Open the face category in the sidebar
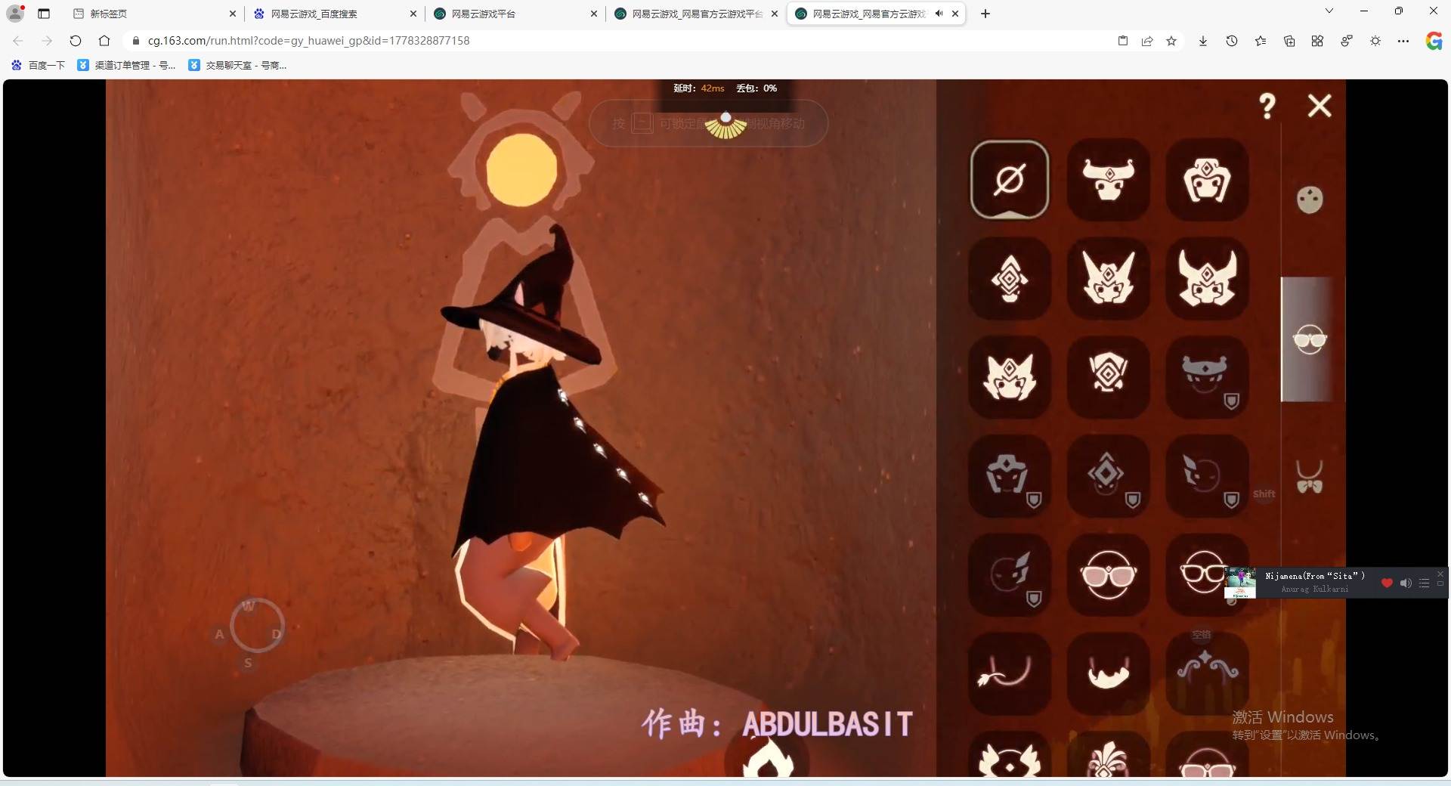 (1310, 200)
